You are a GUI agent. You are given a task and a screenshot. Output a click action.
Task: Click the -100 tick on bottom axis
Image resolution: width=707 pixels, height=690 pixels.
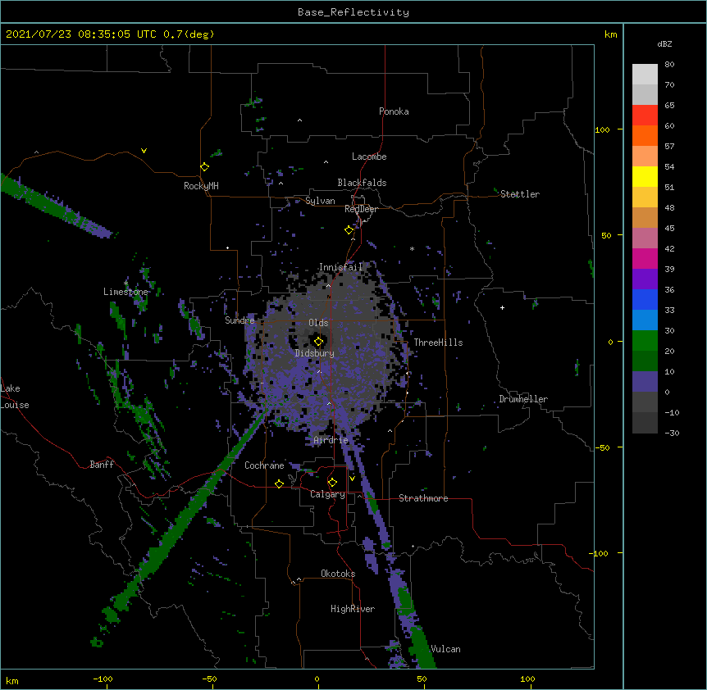103,679
